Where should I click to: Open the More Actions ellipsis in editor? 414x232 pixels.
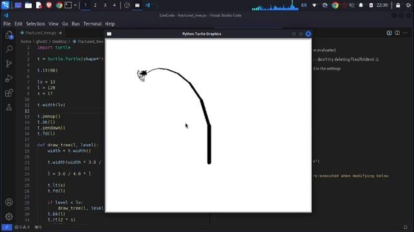406,33
